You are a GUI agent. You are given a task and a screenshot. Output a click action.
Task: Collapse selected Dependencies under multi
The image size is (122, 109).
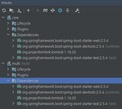8,81
